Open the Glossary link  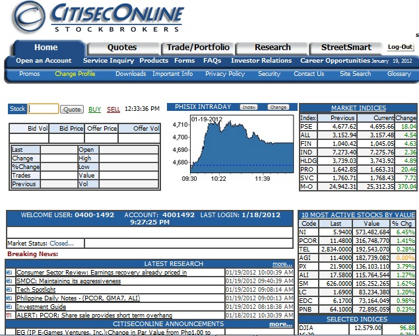(399, 74)
